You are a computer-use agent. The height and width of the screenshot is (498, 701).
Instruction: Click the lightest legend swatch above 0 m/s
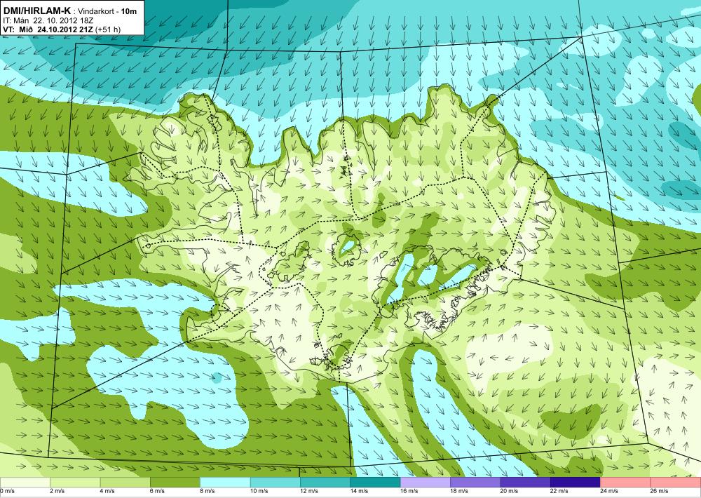[x=25, y=483]
